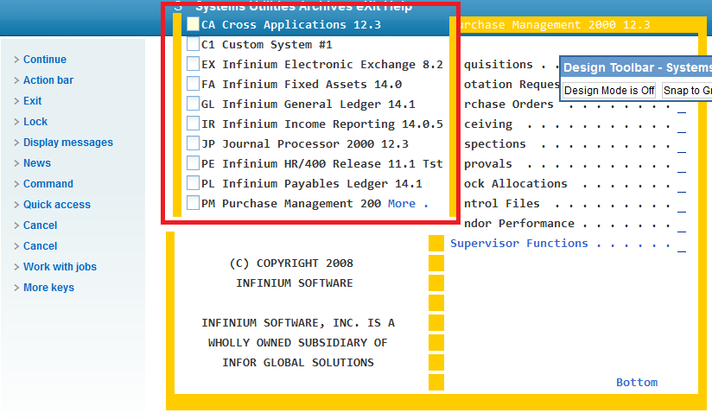
Task: Open Supervisor Functions menu option
Action: [x=518, y=244]
